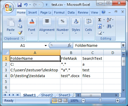Open the Review tab
The height and width of the screenshot is (106, 128).
[x=83, y=12]
